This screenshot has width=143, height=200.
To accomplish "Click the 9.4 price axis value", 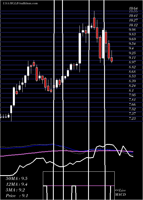I will click(x=132, y=48).
